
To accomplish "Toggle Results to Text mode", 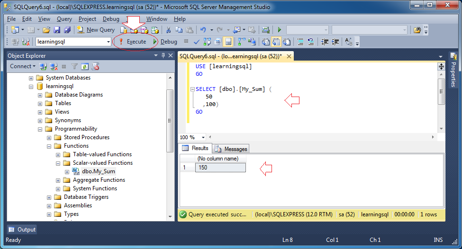I will click(x=265, y=42).
